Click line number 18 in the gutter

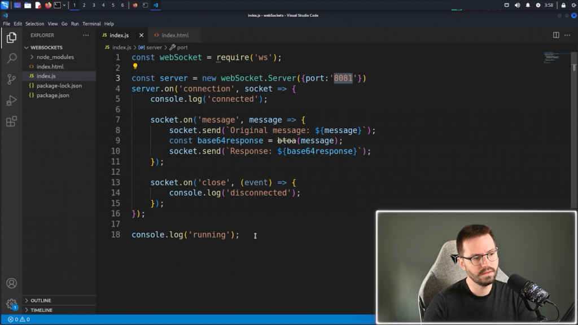(x=116, y=235)
